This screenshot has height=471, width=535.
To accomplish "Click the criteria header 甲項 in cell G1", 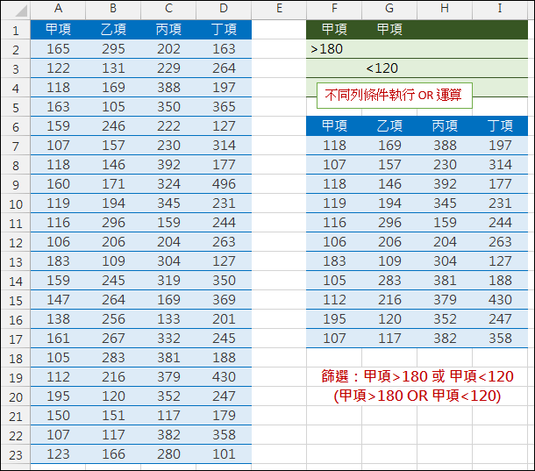I will pyautogui.click(x=389, y=30).
